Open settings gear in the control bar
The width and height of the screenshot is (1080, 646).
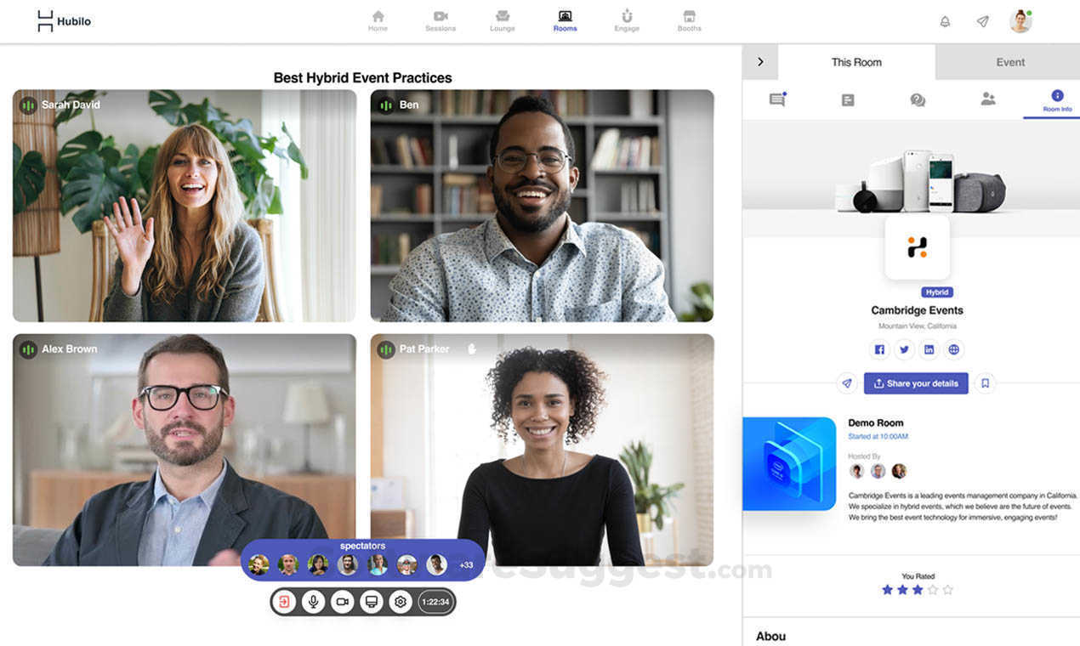tap(401, 602)
